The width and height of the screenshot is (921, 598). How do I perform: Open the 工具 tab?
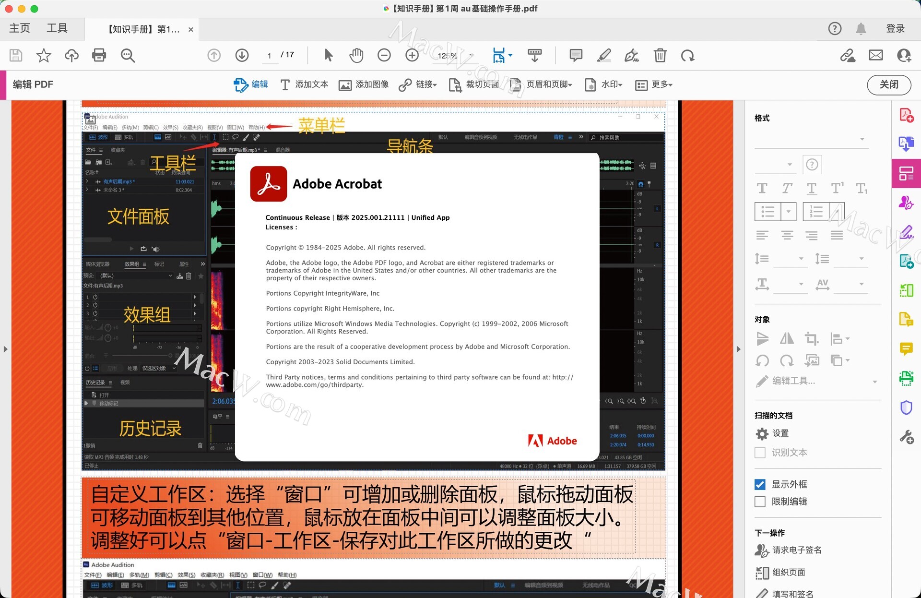coord(57,28)
